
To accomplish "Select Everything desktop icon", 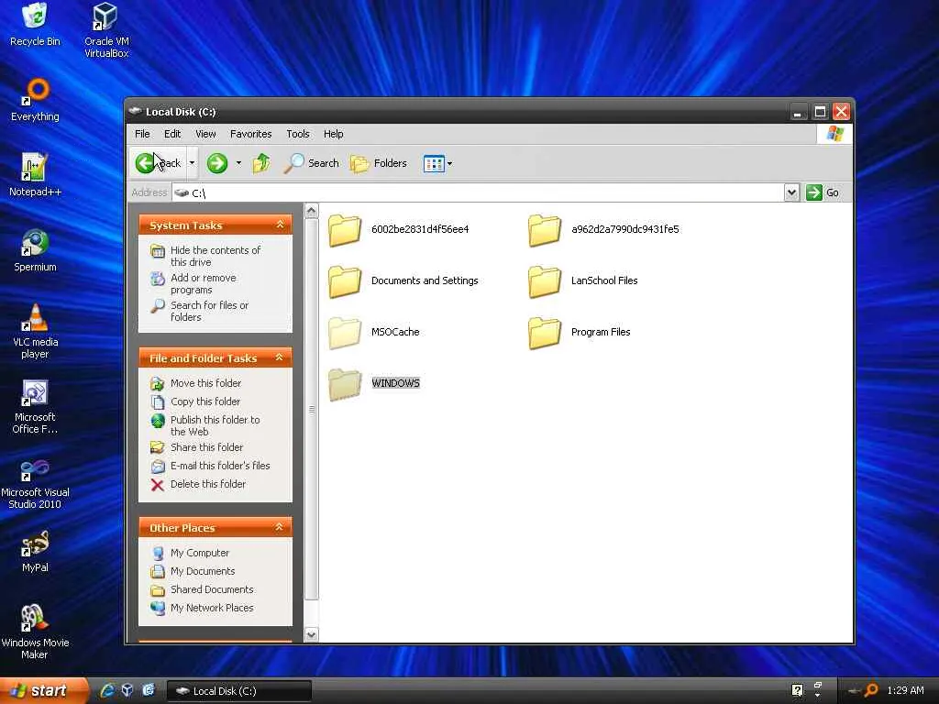I will [x=35, y=100].
